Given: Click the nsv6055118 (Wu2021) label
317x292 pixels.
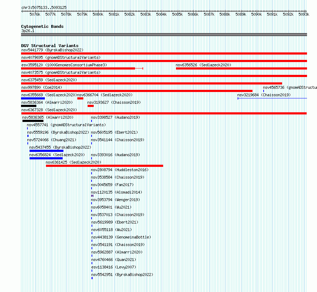Looking at the screenshot, I should point(111,230).
